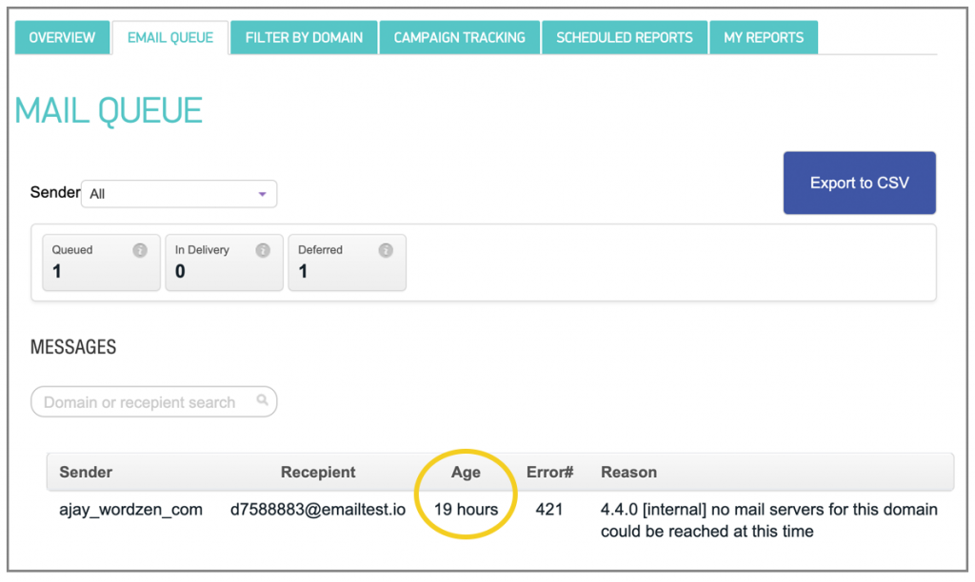Open the Sender dropdown arrow
975x582 pixels.
pos(262,194)
